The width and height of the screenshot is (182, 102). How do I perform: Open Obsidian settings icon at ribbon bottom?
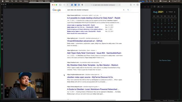[x=2, y=93]
